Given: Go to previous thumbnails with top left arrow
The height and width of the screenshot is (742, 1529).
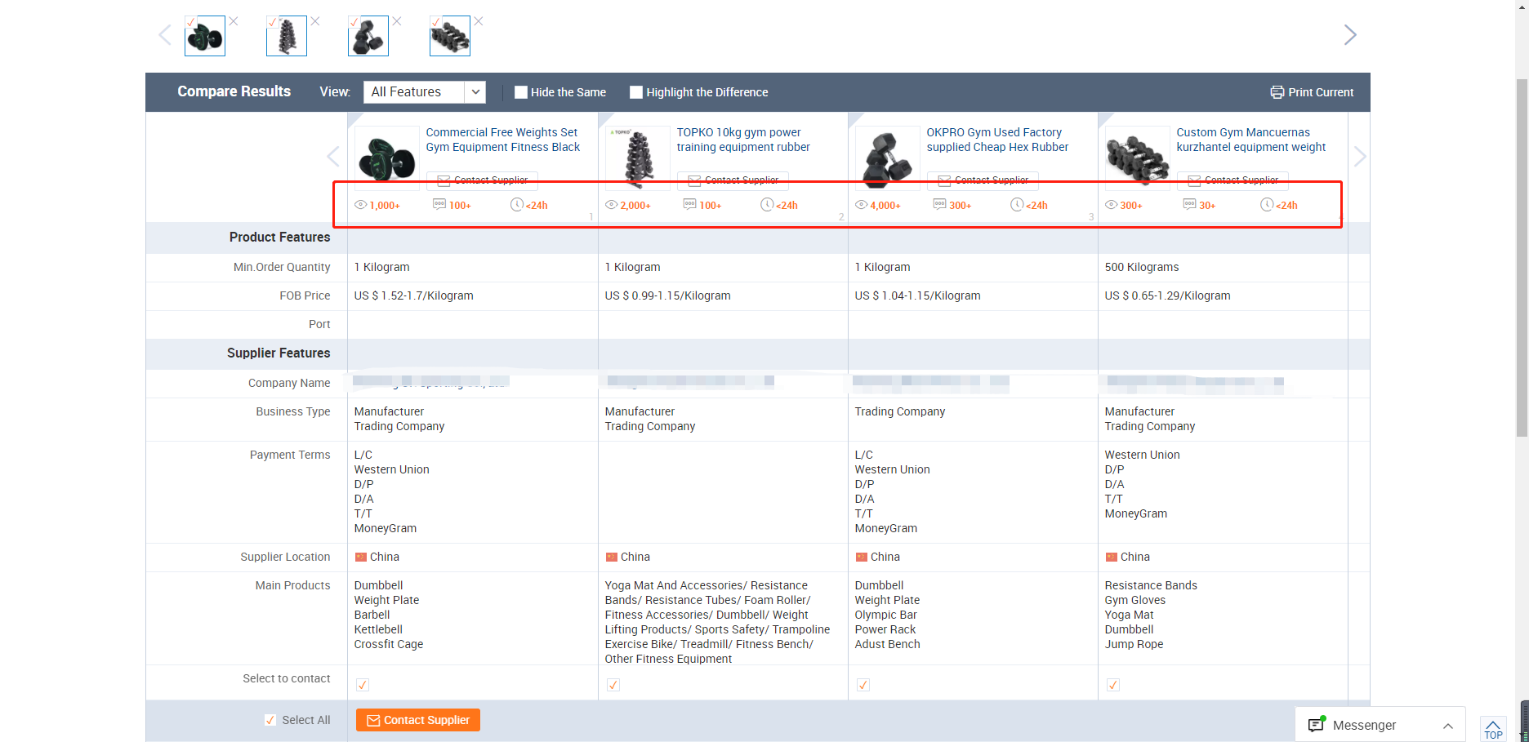Looking at the screenshot, I should click(x=165, y=35).
